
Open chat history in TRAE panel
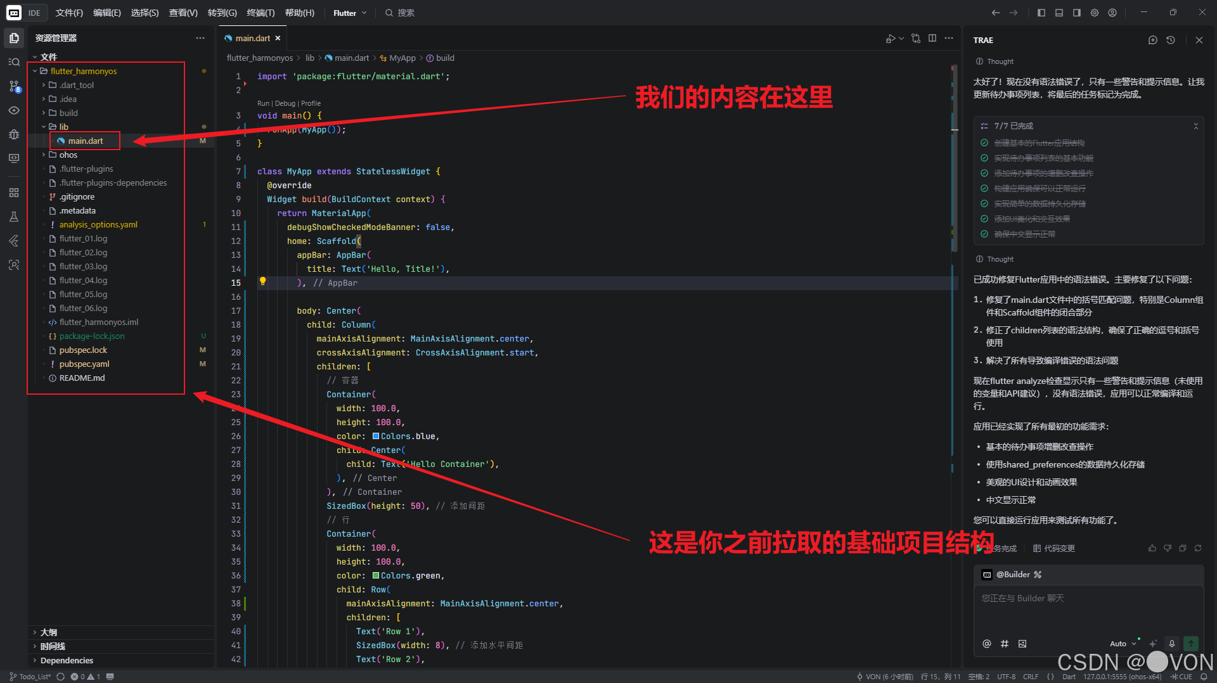1171,40
